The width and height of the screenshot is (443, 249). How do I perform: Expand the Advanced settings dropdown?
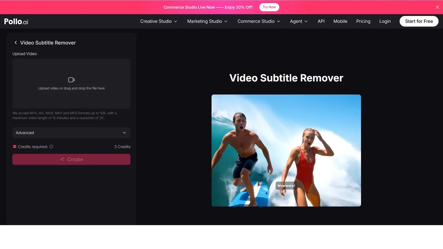[71, 133]
